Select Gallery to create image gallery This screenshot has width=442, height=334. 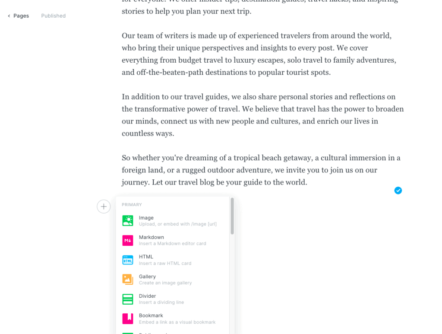(x=148, y=277)
